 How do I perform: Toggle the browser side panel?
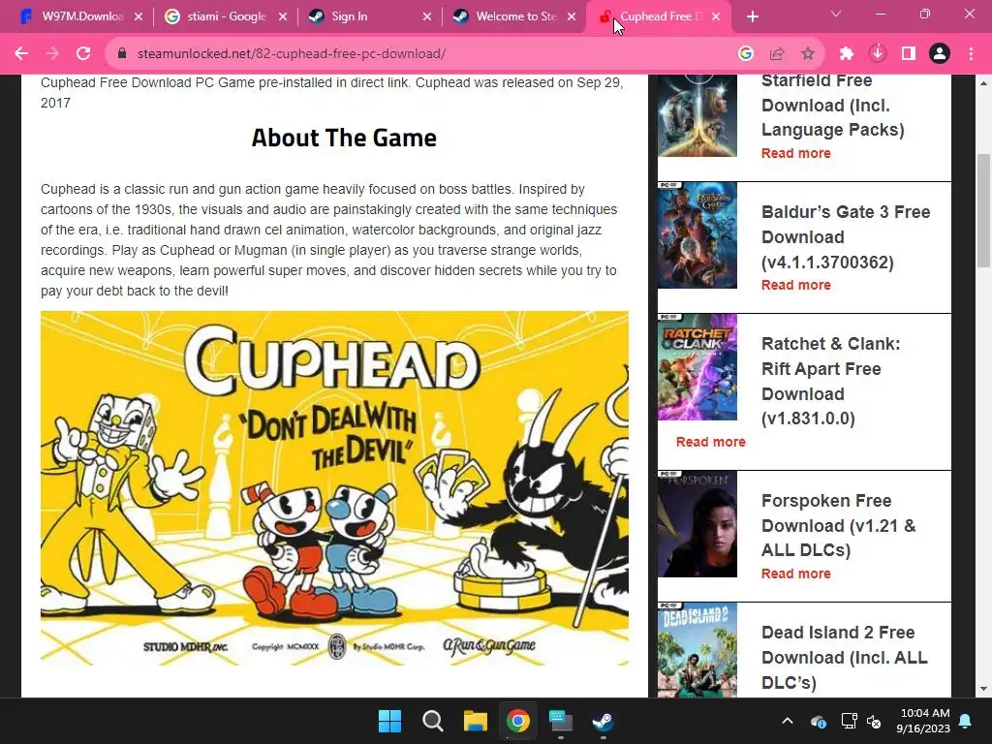pos(909,54)
